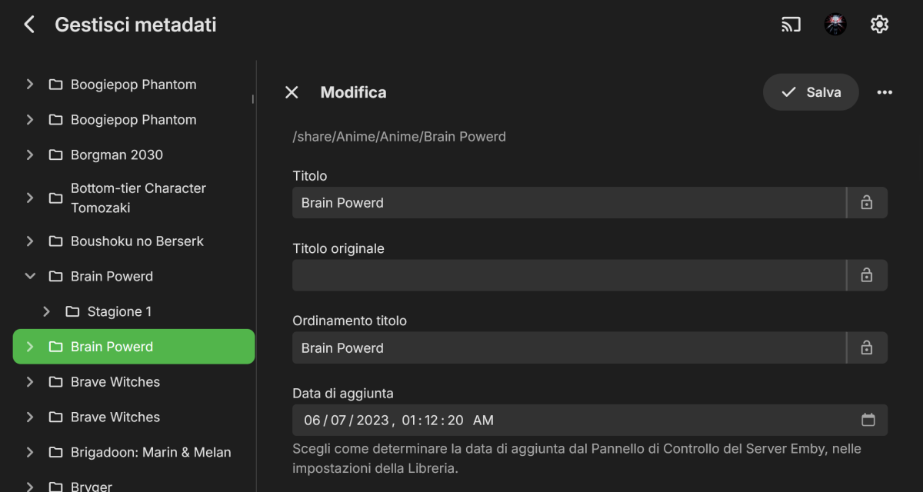Open the settings gear icon
Screen dimensions: 923x492
pyautogui.click(x=879, y=25)
